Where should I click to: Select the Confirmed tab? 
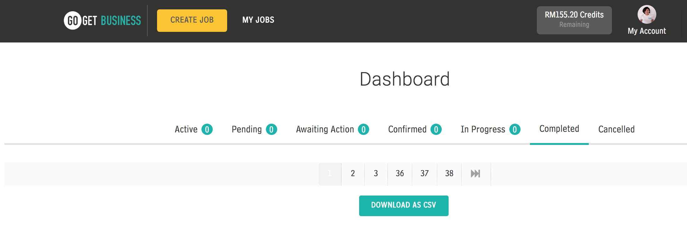tap(407, 129)
